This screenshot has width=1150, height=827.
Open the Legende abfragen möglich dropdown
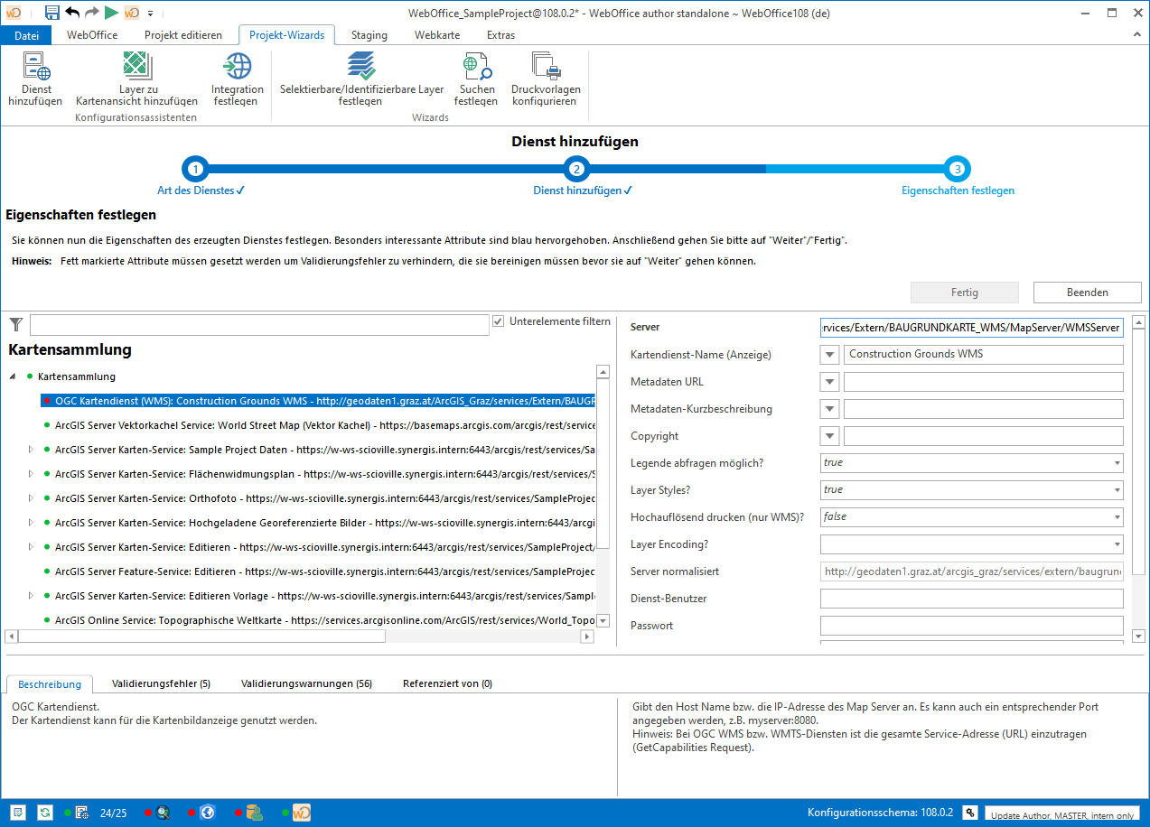pos(1117,463)
